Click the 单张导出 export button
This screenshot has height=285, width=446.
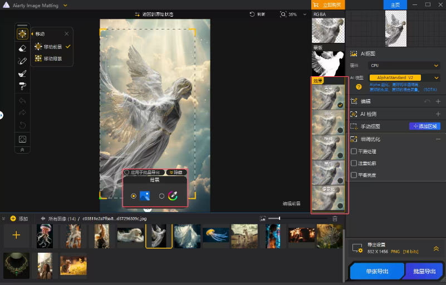(x=377, y=271)
